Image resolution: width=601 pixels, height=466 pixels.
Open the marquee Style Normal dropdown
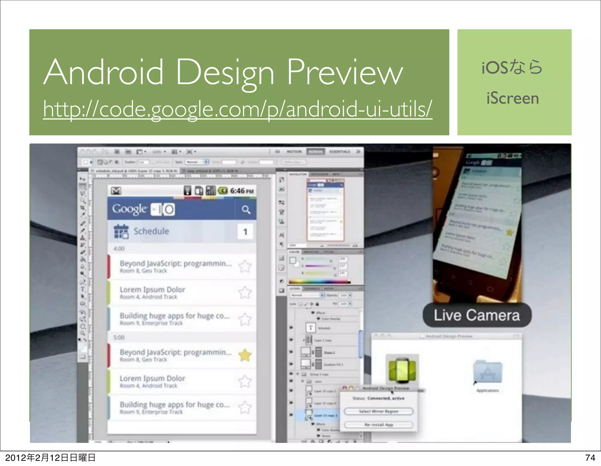tap(197, 162)
